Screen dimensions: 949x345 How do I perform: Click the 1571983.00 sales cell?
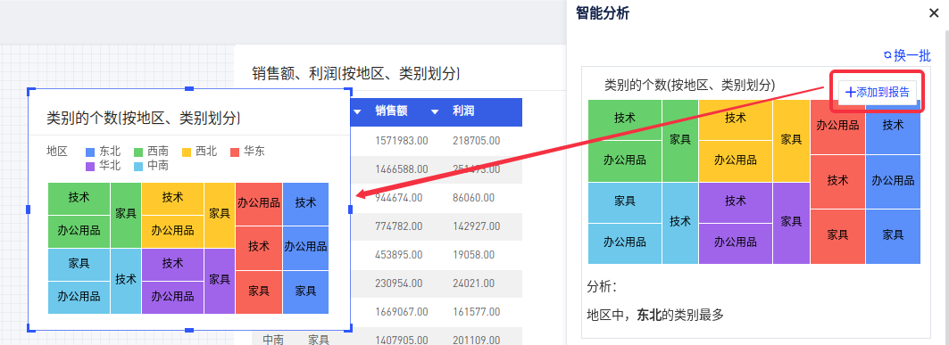click(x=402, y=141)
